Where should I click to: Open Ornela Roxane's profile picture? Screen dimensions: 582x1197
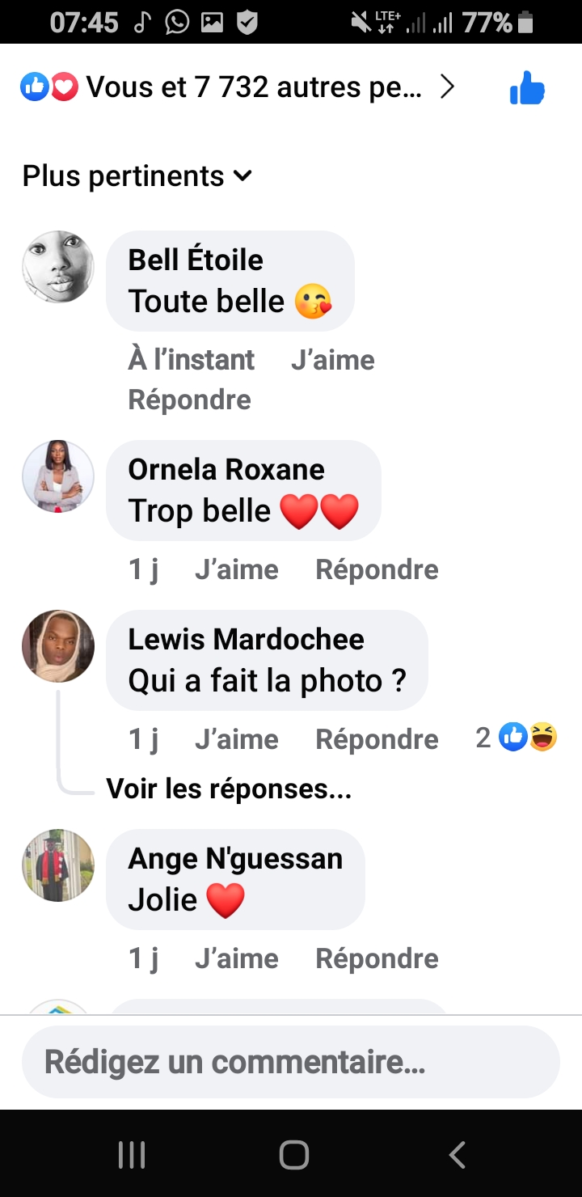(x=58, y=476)
